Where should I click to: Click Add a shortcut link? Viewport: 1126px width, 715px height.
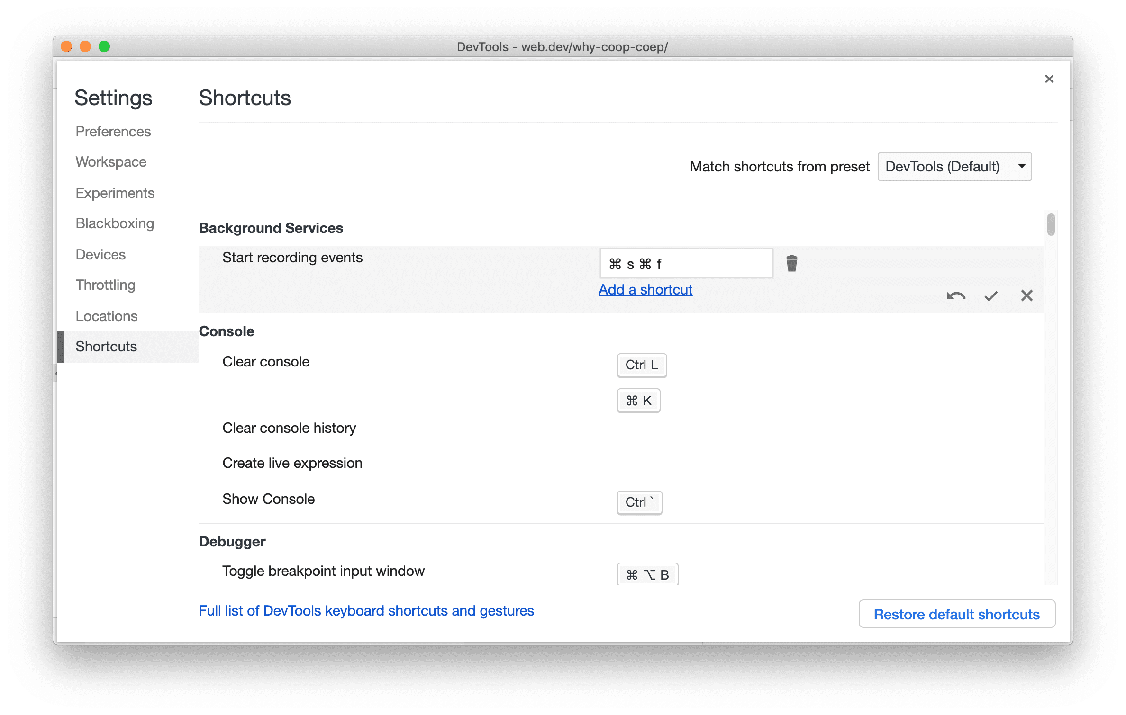click(x=646, y=289)
